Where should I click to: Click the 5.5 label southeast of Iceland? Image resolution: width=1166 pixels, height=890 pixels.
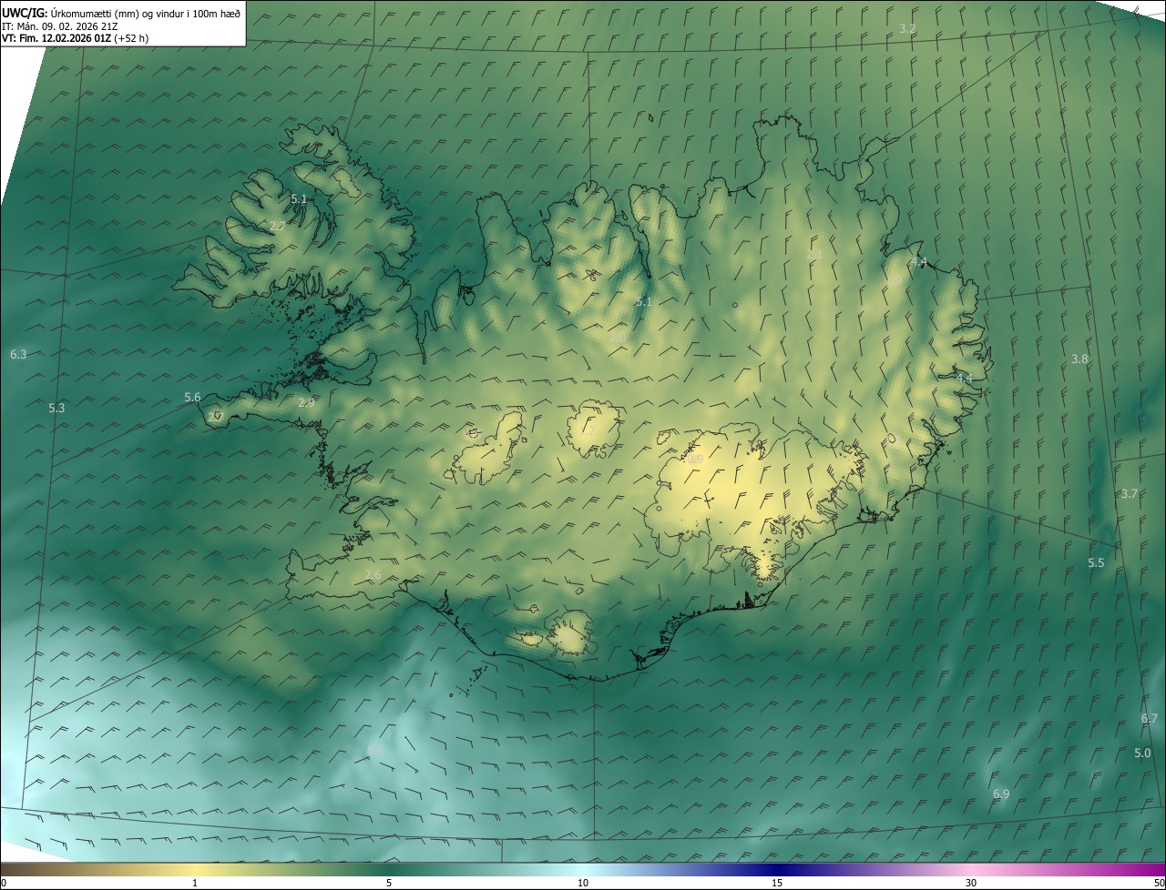[x=1096, y=563]
